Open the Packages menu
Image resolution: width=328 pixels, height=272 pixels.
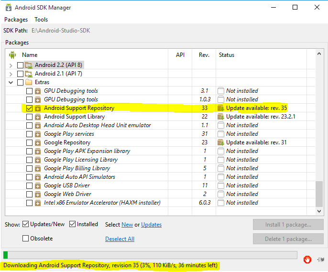coord(16,20)
